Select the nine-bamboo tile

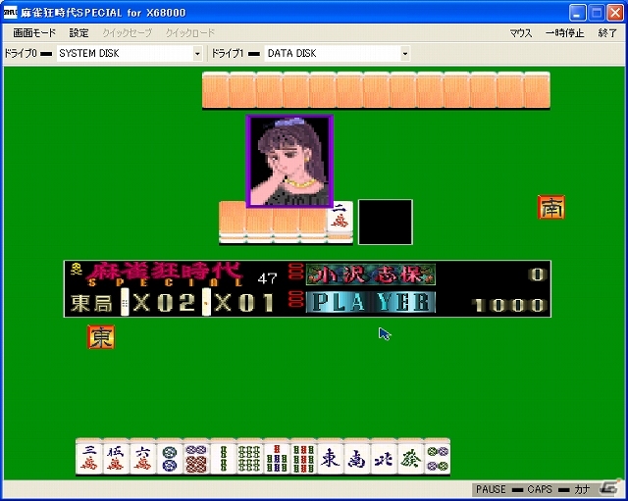tap(303, 457)
